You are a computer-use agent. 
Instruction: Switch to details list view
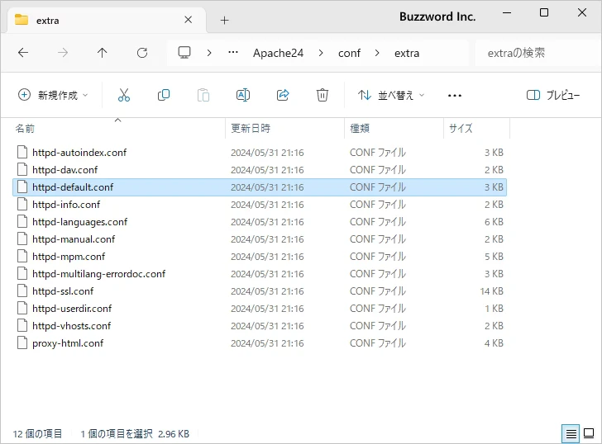pos(571,433)
